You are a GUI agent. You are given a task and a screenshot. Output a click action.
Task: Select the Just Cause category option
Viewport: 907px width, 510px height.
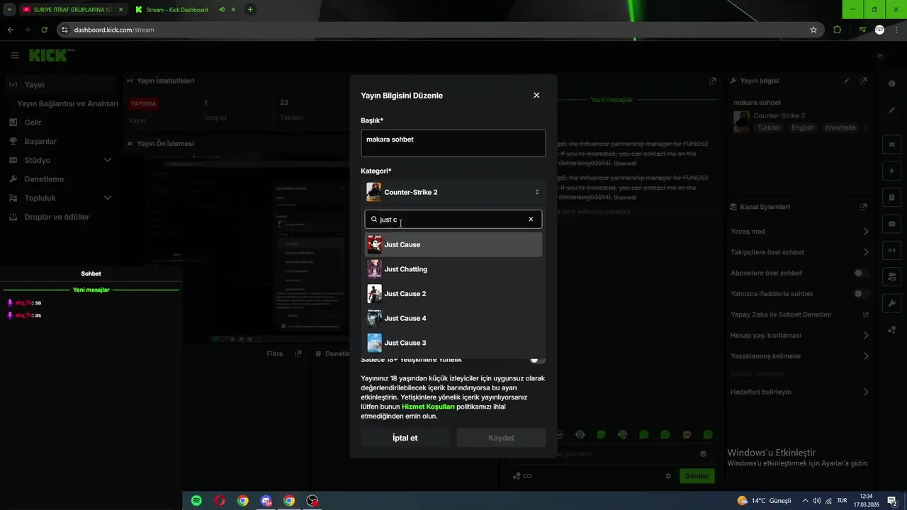[453, 244]
